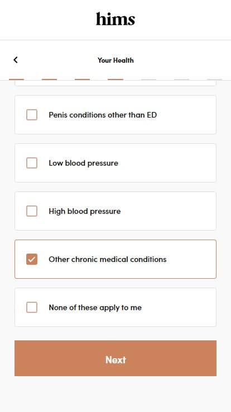Click the last gray progress segment
The height and width of the screenshot is (412, 231).
pos(214,79)
